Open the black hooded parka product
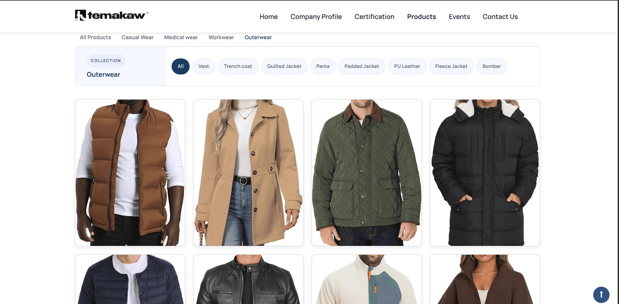This screenshot has height=304, width=619. [485, 173]
